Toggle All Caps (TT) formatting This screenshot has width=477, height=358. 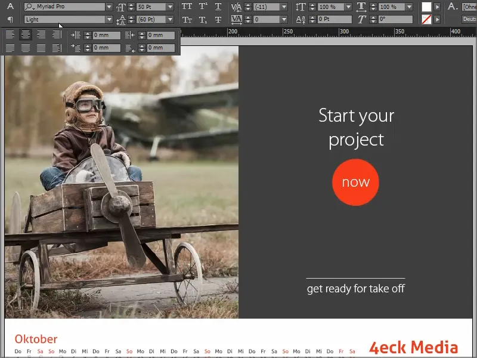click(x=187, y=7)
